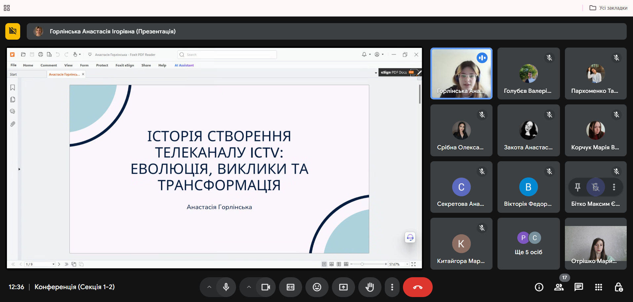This screenshot has height=302, width=633.
Task: Click the presentation off icon yellow button
Action: 13,31
